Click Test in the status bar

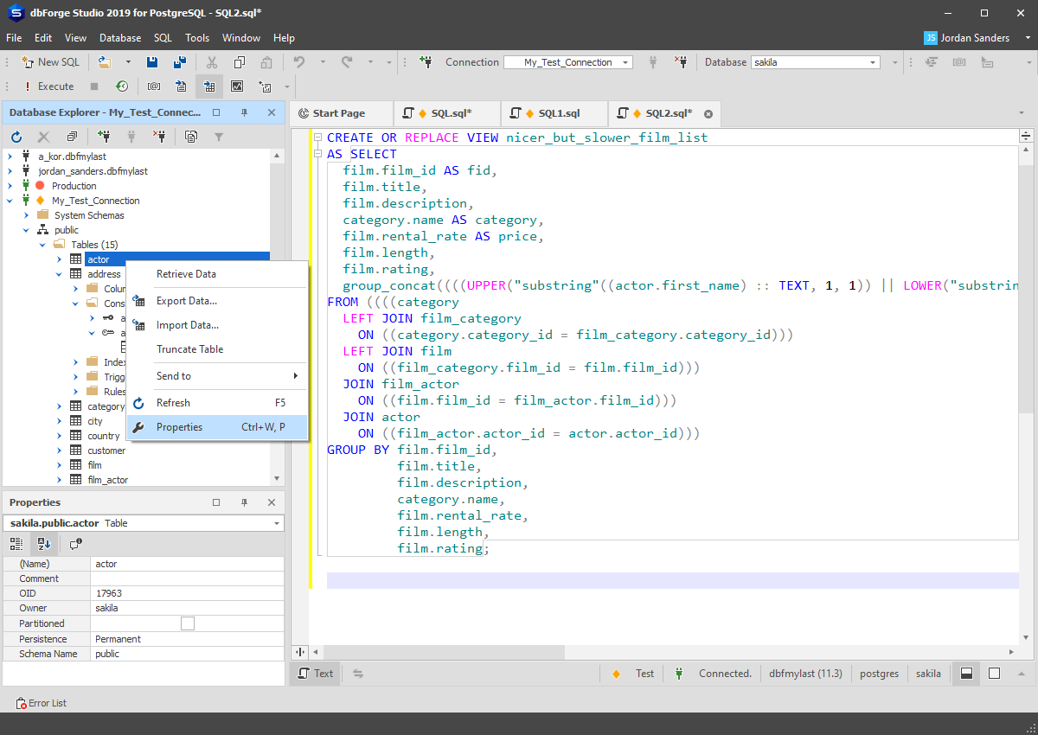644,673
